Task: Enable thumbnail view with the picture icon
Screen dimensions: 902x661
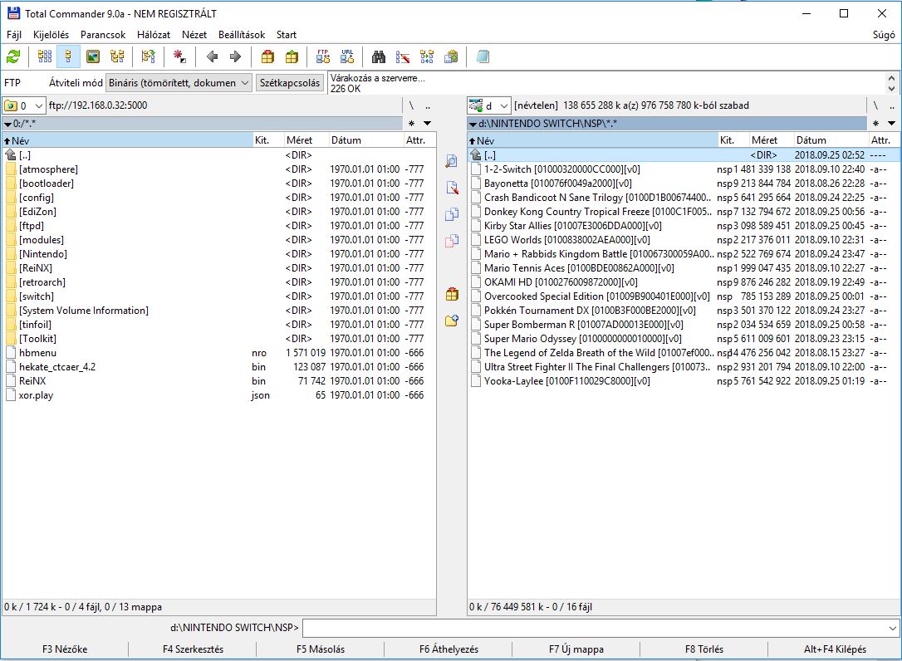Action: (93, 56)
